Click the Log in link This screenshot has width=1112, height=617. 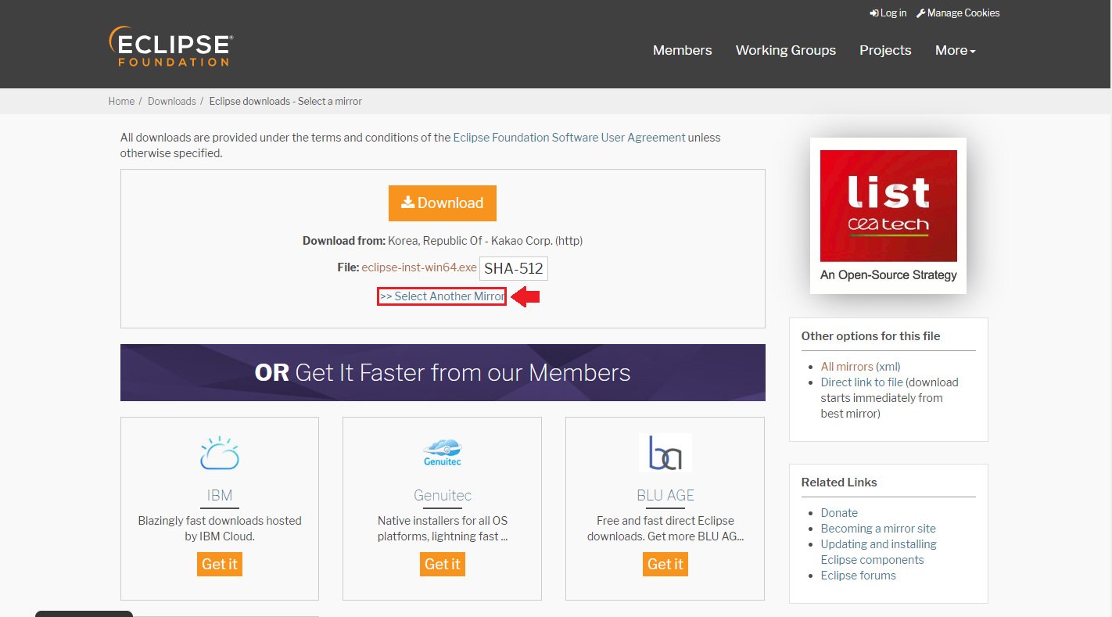pyautogui.click(x=888, y=13)
